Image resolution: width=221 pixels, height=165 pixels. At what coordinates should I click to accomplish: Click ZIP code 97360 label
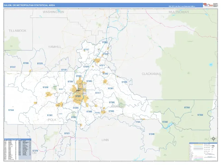pyautogui.click(x=138, y=122)
